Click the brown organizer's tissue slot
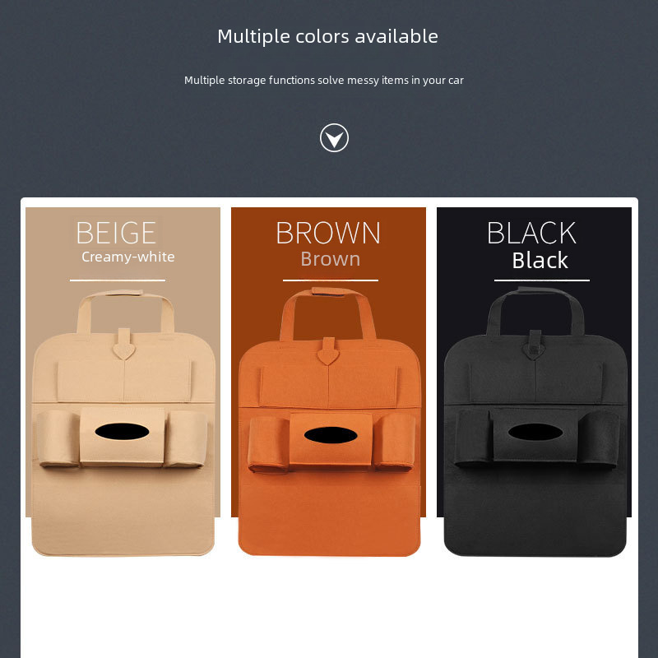This screenshot has width=658, height=658. (331, 435)
